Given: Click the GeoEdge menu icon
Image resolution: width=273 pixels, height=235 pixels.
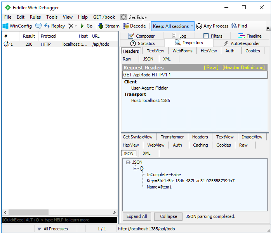Looking at the screenshot, I should click(x=123, y=17).
